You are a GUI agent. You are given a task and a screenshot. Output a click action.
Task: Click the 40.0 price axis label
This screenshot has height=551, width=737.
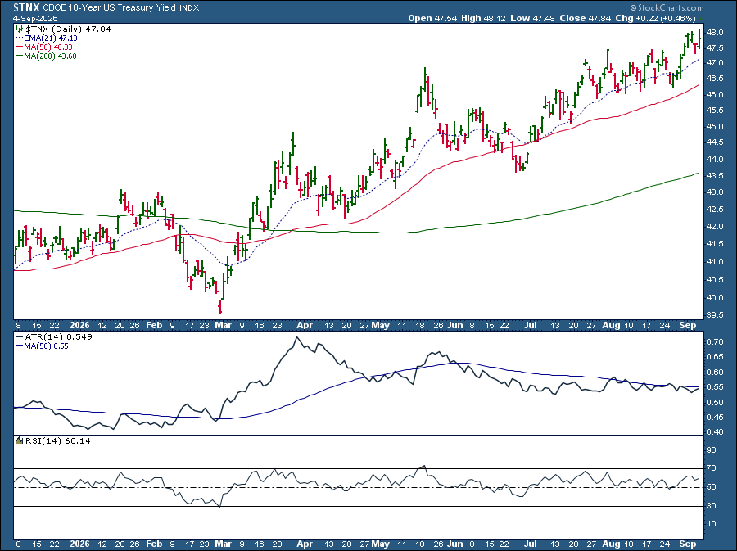click(714, 297)
